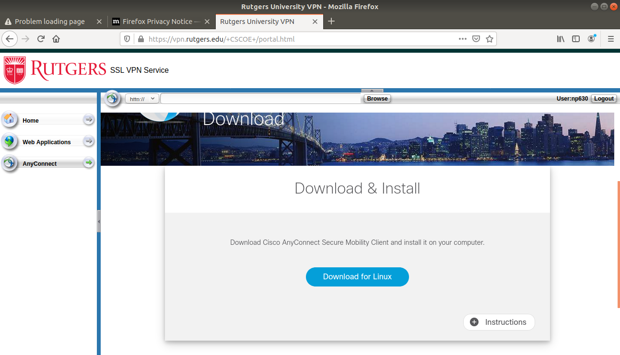This screenshot has height=355, width=620.
Task: Bookmark this page with the star
Action: 490,39
